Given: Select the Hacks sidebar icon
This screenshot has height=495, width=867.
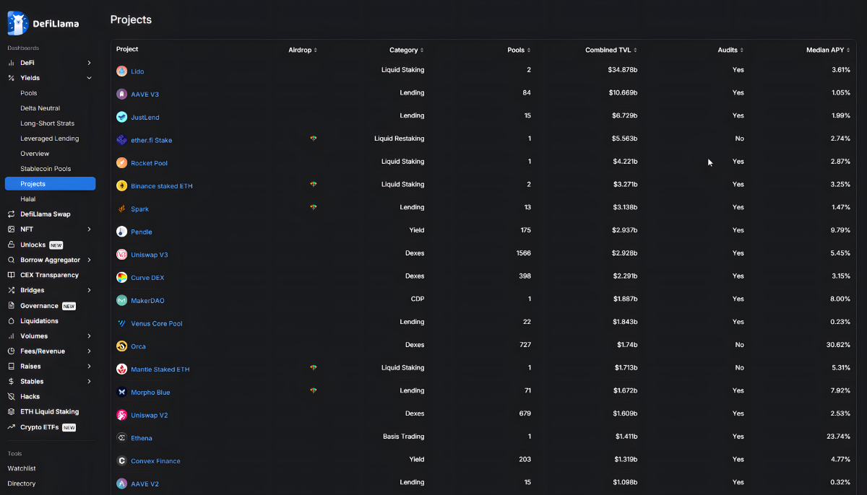Looking at the screenshot, I should click(9, 396).
